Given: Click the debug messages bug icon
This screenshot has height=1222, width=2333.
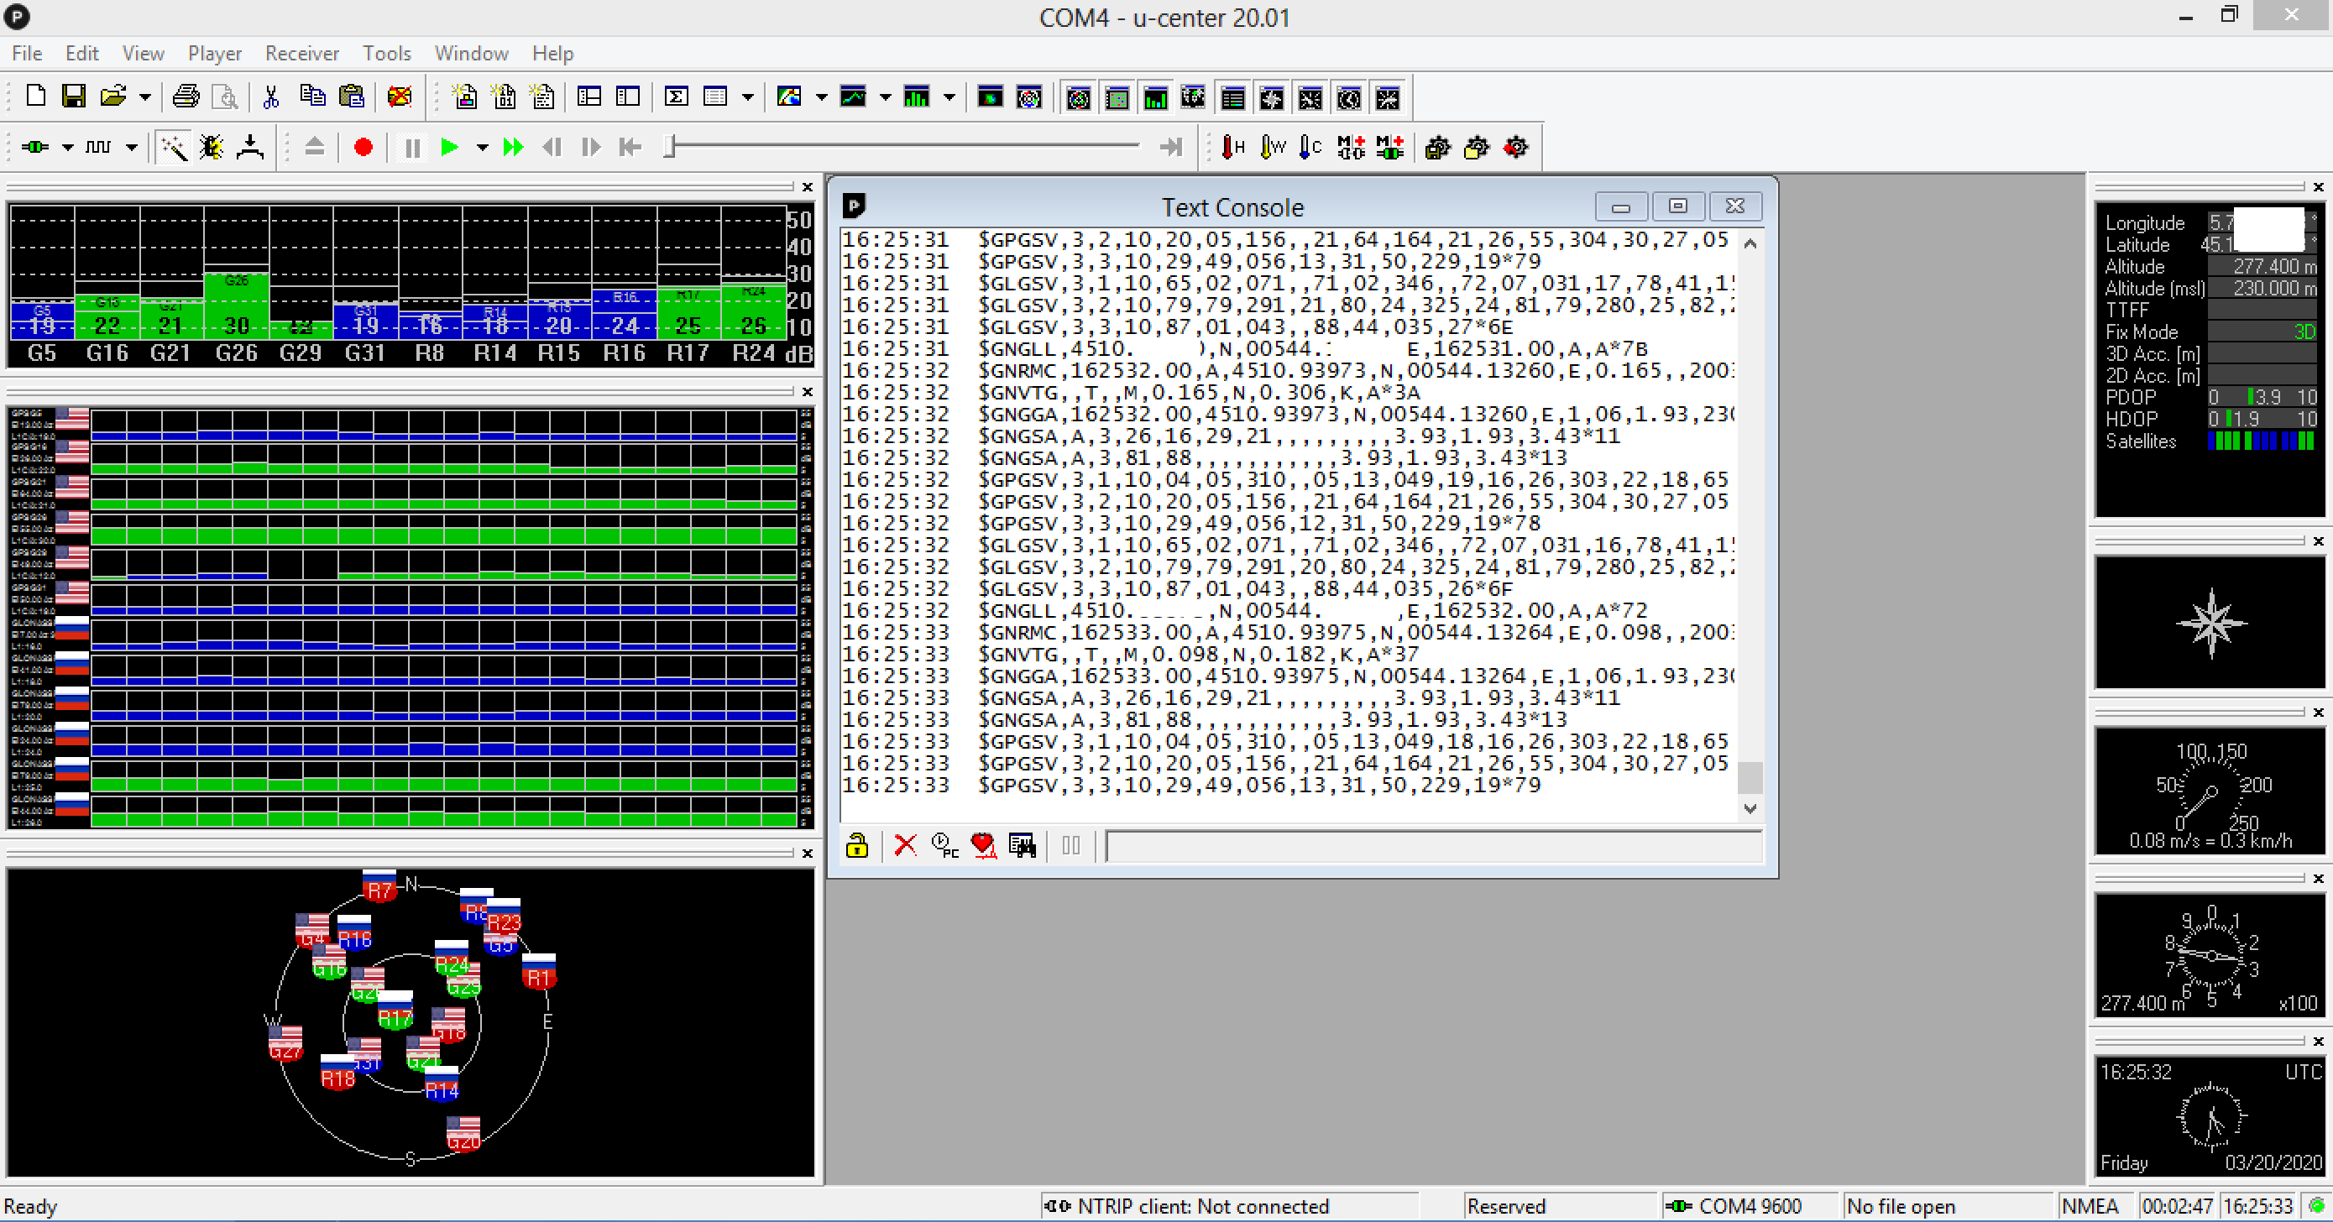Looking at the screenshot, I should click(x=212, y=147).
